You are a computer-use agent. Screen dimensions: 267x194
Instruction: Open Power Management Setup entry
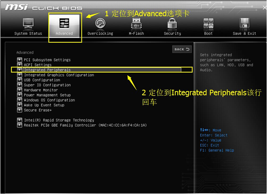(47, 95)
